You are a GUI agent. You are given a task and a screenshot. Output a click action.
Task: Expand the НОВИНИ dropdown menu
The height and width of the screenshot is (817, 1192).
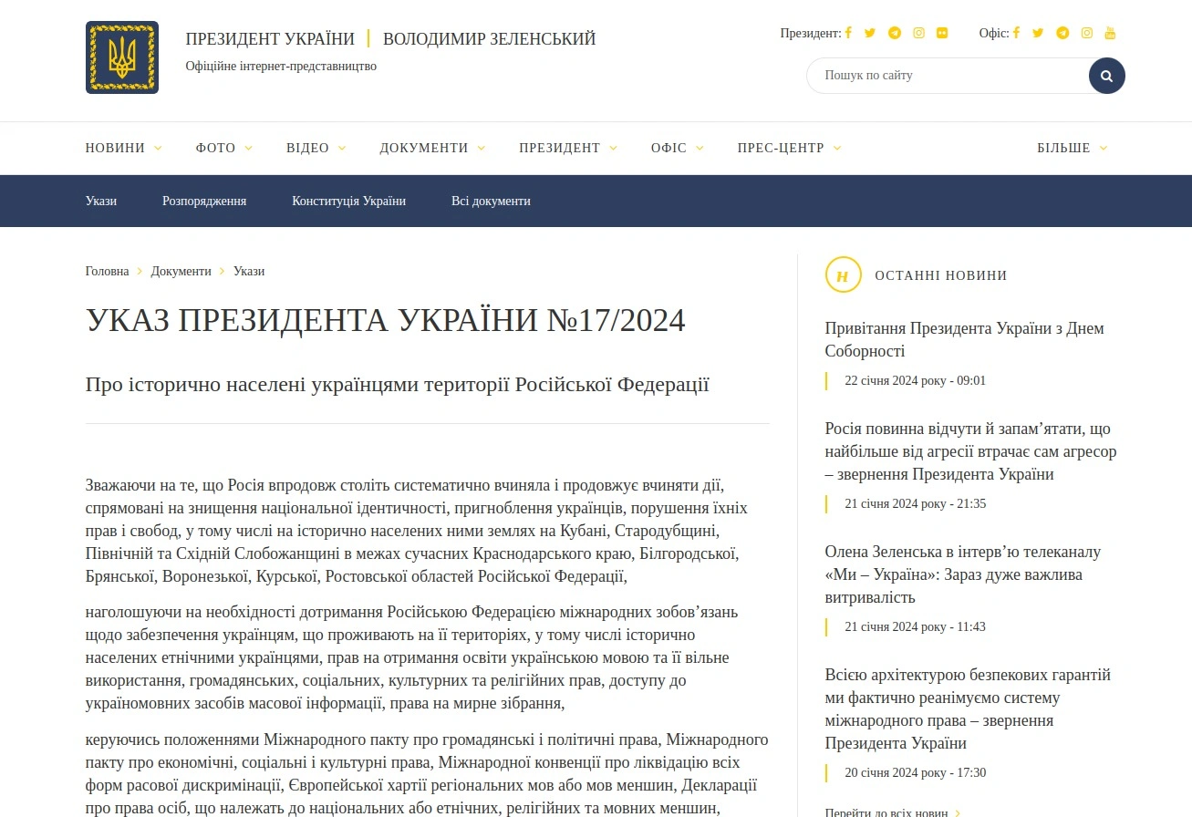click(x=123, y=148)
